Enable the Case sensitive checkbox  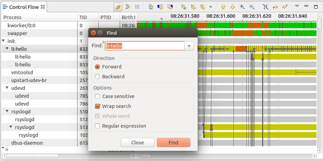(98, 96)
